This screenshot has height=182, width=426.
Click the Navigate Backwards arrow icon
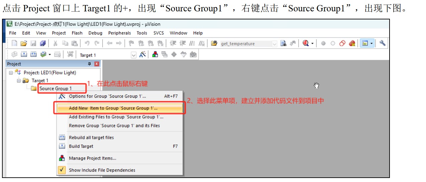tap(109, 43)
